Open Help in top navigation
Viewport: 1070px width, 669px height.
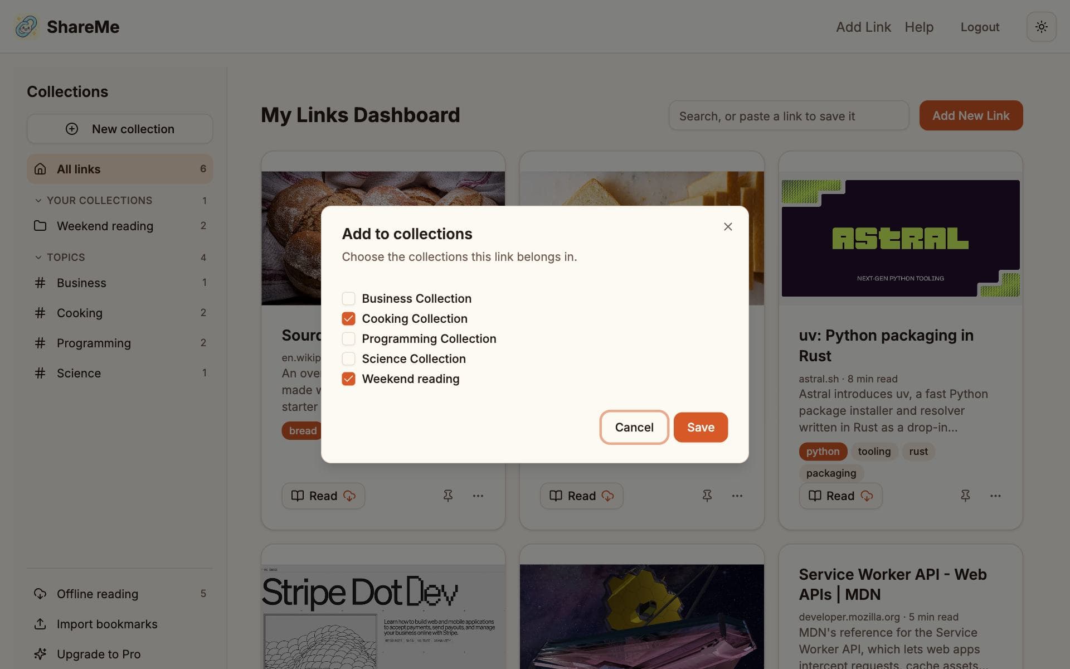click(919, 27)
